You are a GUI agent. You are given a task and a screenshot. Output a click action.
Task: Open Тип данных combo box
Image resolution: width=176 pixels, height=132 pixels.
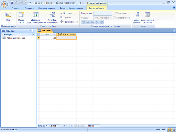(x=103, y=13)
